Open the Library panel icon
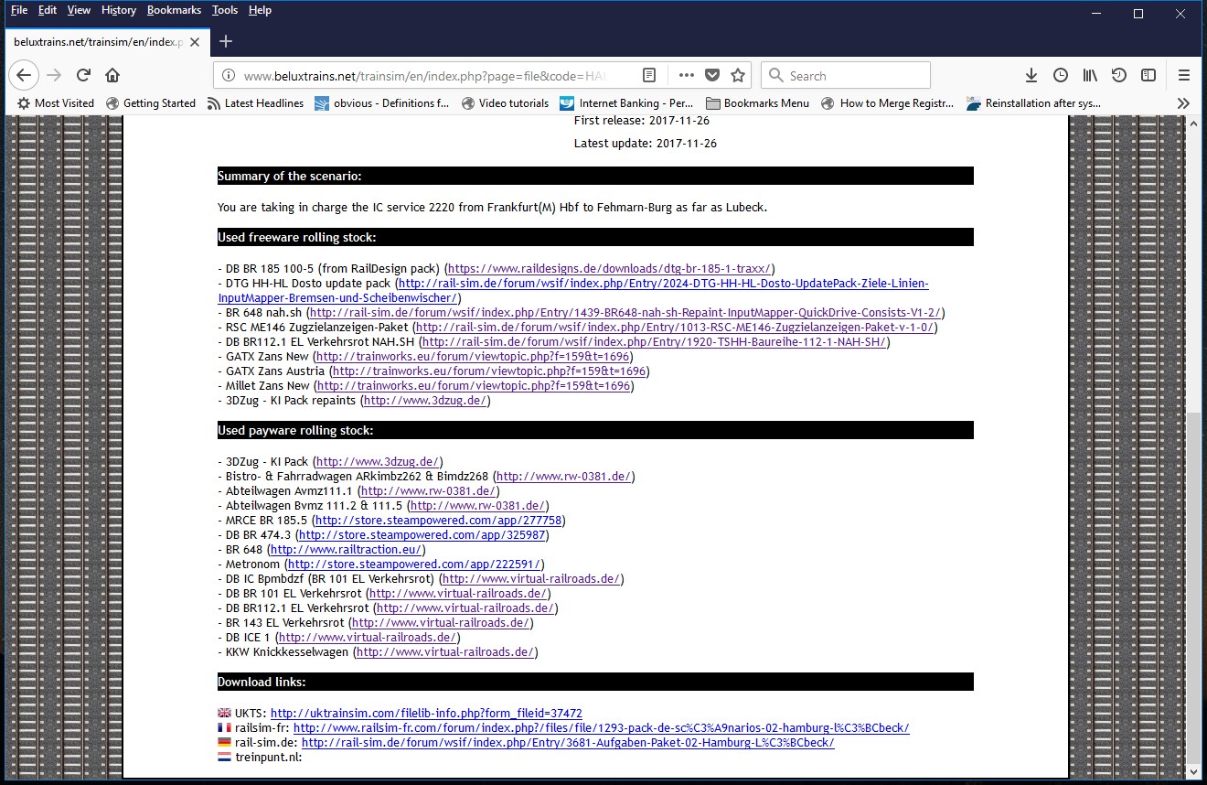The width and height of the screenshot is (1207, 785). pos(1090,75)
